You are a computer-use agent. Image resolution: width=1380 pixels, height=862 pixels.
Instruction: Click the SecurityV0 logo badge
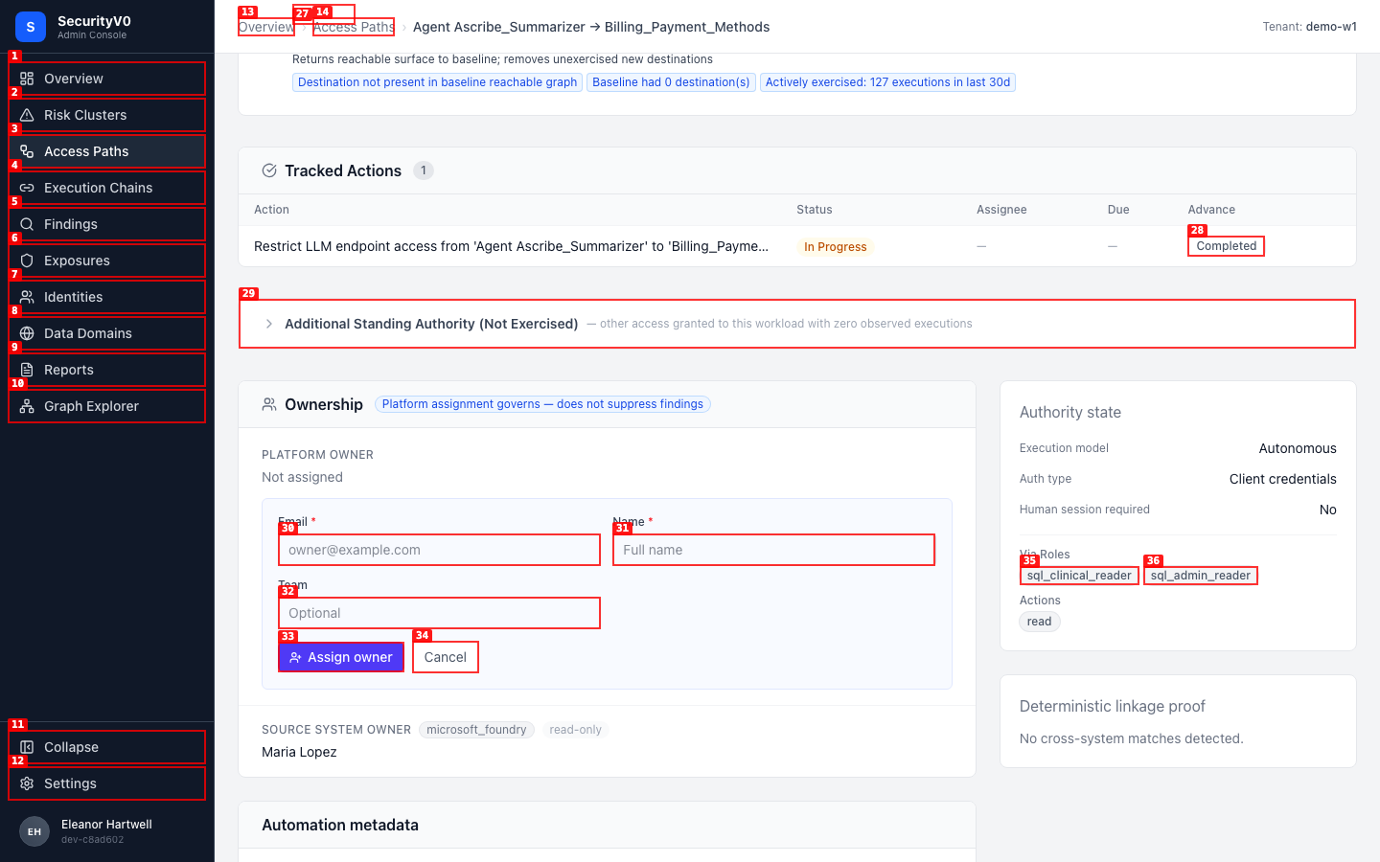click(31, 27)
